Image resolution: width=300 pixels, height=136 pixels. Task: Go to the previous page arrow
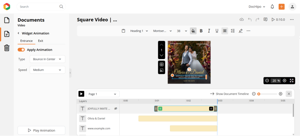(x=161, y=45)
